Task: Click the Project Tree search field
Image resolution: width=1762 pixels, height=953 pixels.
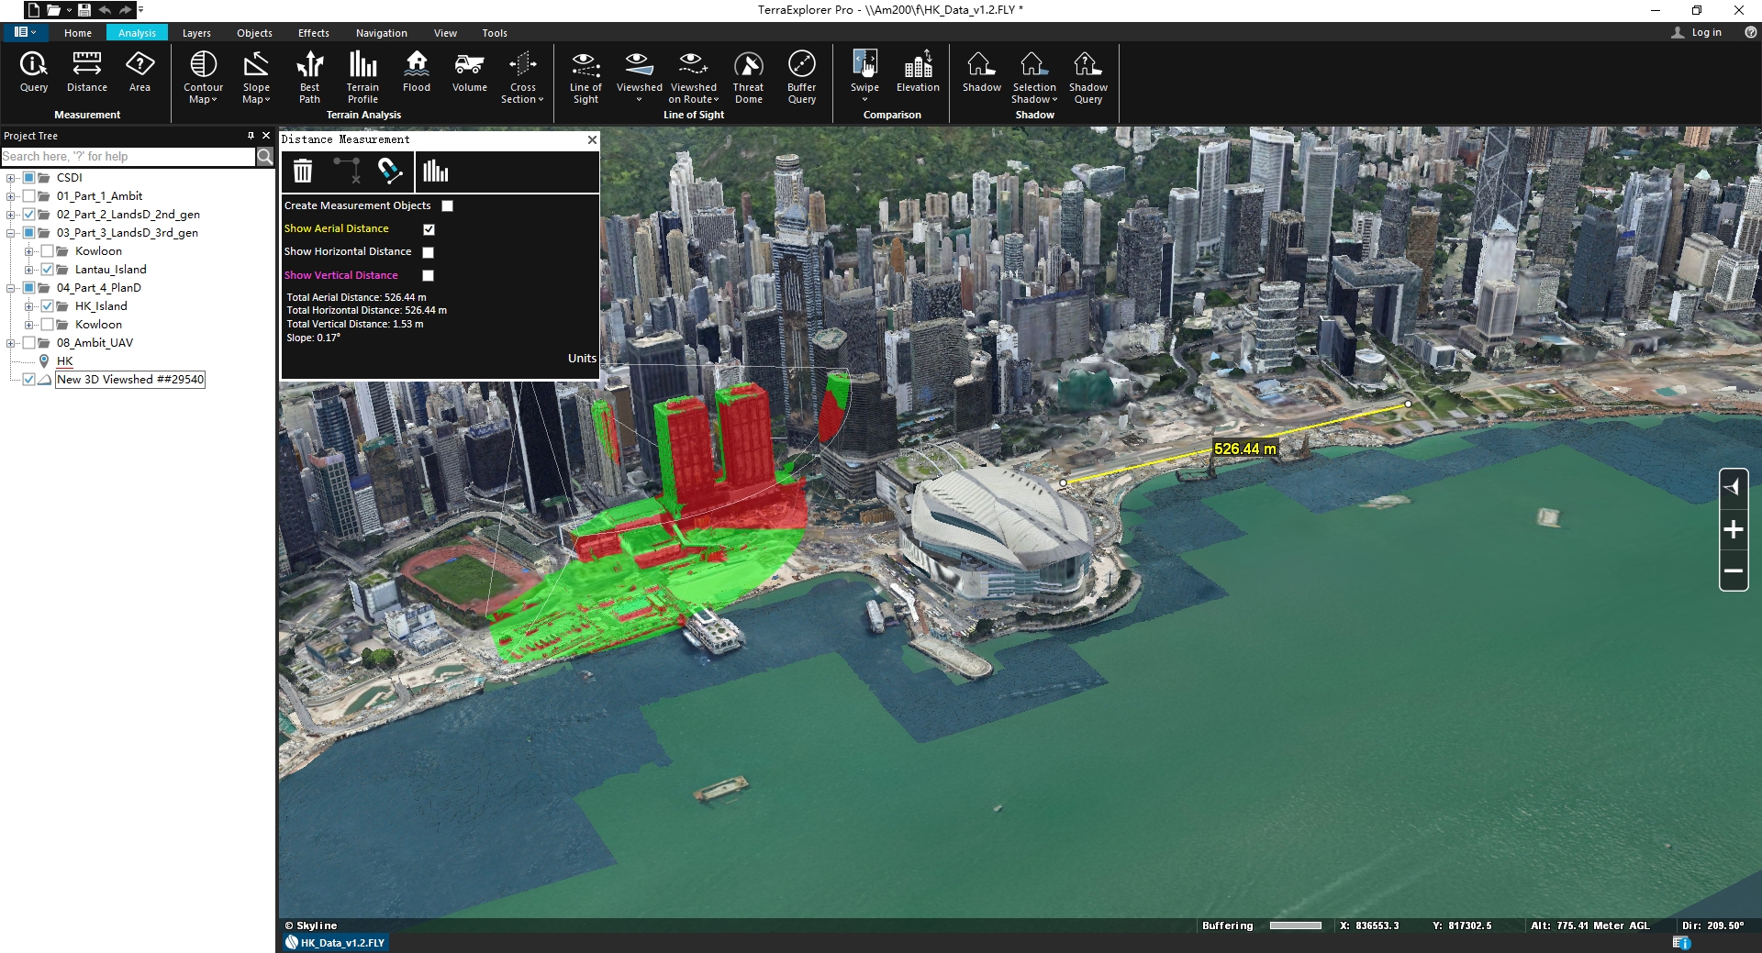Action: (127, 157)
